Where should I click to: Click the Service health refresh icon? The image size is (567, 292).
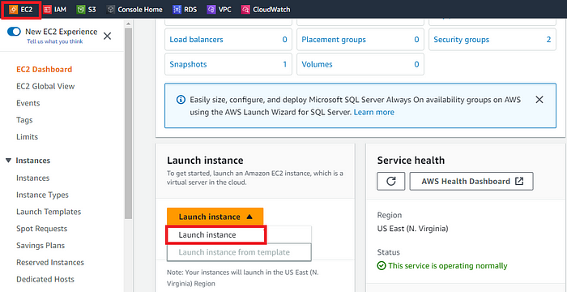(x=391, y=181)
